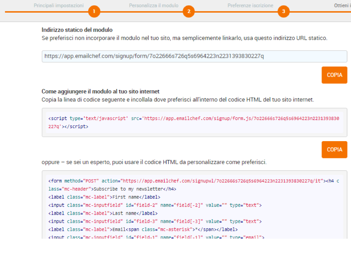Viewport: 351px width, 254px height.
Task: Click 'Indirizzo statico del modulo' heading
Action: tap(77, 30)
